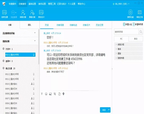Open the 记录与统计 menu
This screenshot has width=144, height=114.
62,4
